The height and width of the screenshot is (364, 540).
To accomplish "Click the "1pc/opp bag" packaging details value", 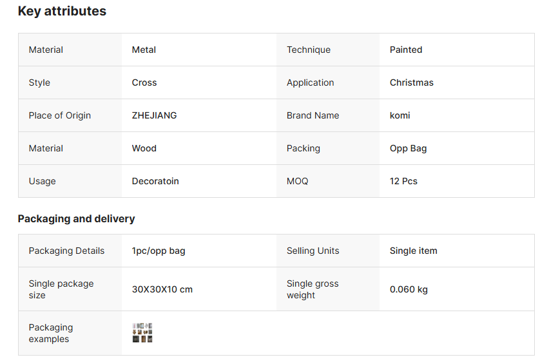I will [x=159, y=251].
